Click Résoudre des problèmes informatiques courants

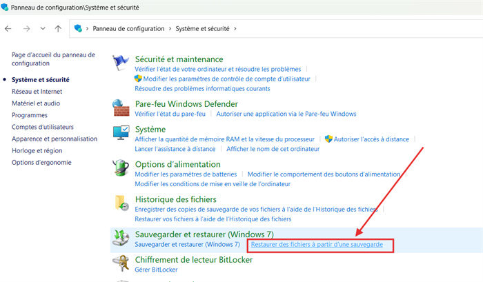pos(202,89)
